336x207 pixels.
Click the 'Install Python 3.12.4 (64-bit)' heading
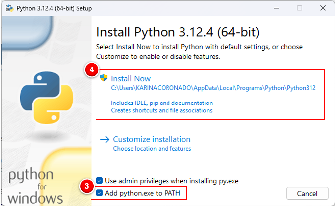point(177,32)
